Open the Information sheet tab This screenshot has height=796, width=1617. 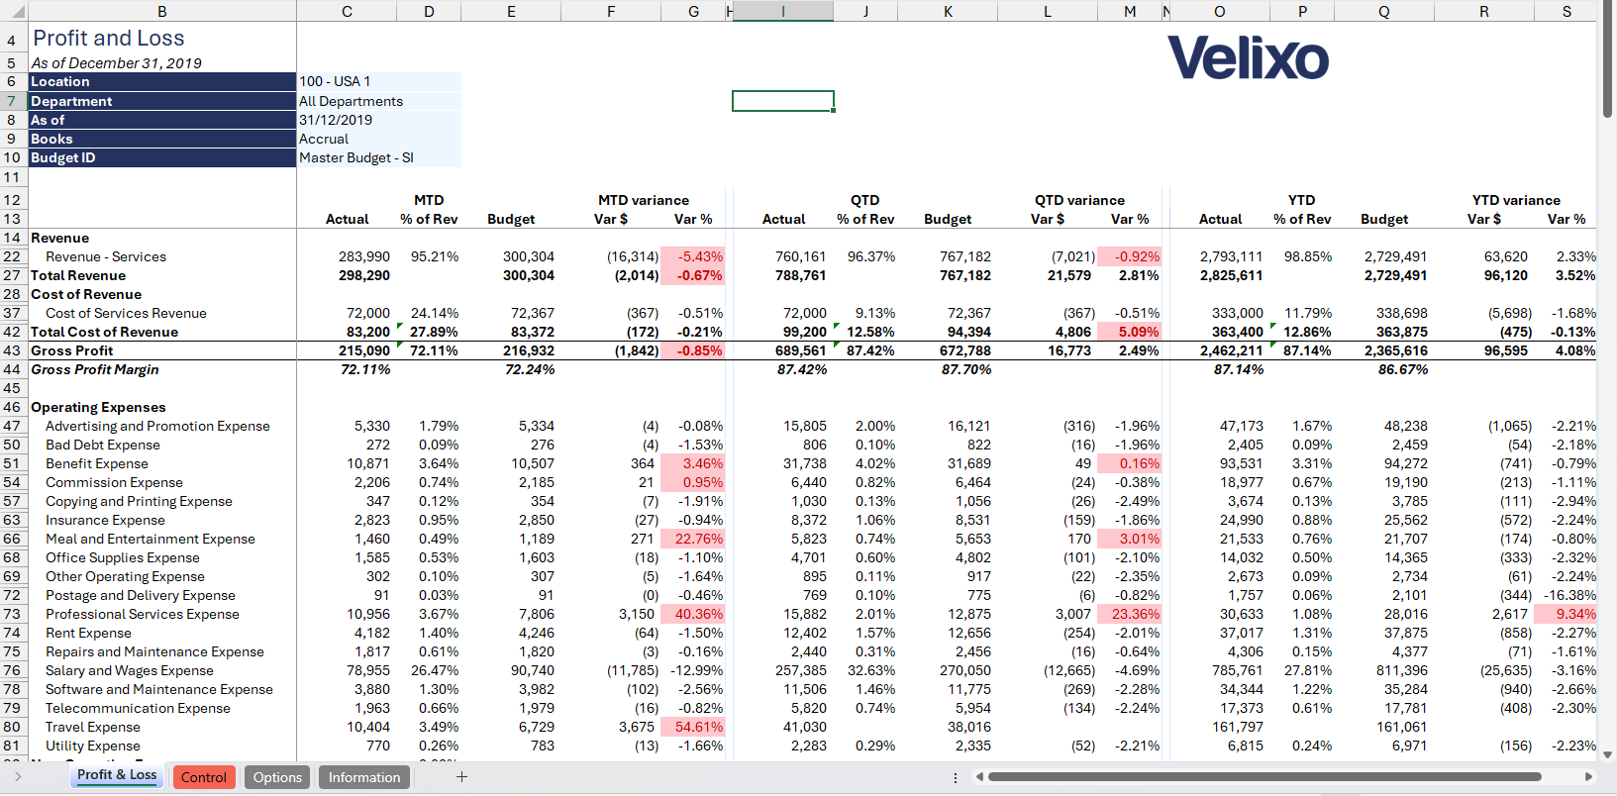(x=364, y=777)
